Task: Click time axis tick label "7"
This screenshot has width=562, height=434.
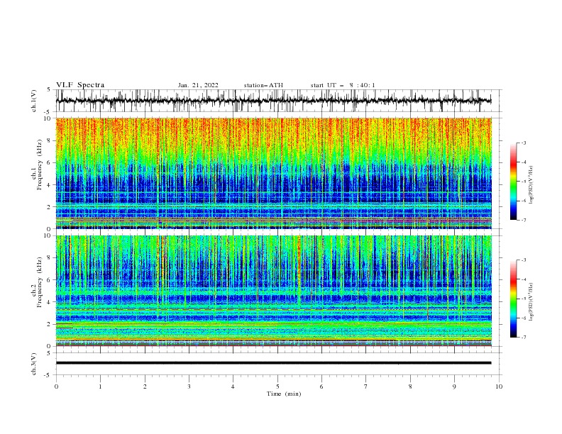Action: pyautogui.click(x=366, y=386)
